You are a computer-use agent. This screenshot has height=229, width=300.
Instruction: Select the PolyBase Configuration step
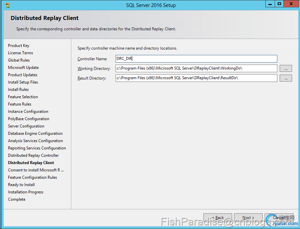[x=29, y=119]
